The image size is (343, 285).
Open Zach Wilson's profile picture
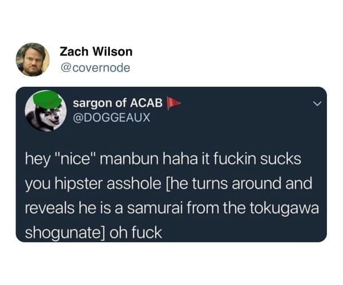tap(33, 59)
